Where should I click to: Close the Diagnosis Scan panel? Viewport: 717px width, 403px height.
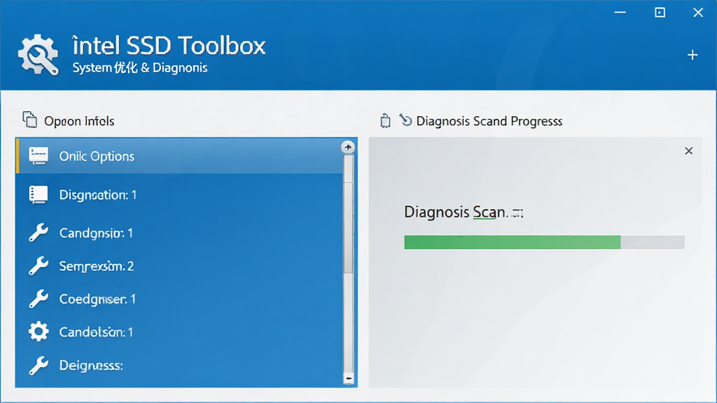pyautogui.click(x=689, y=151)
